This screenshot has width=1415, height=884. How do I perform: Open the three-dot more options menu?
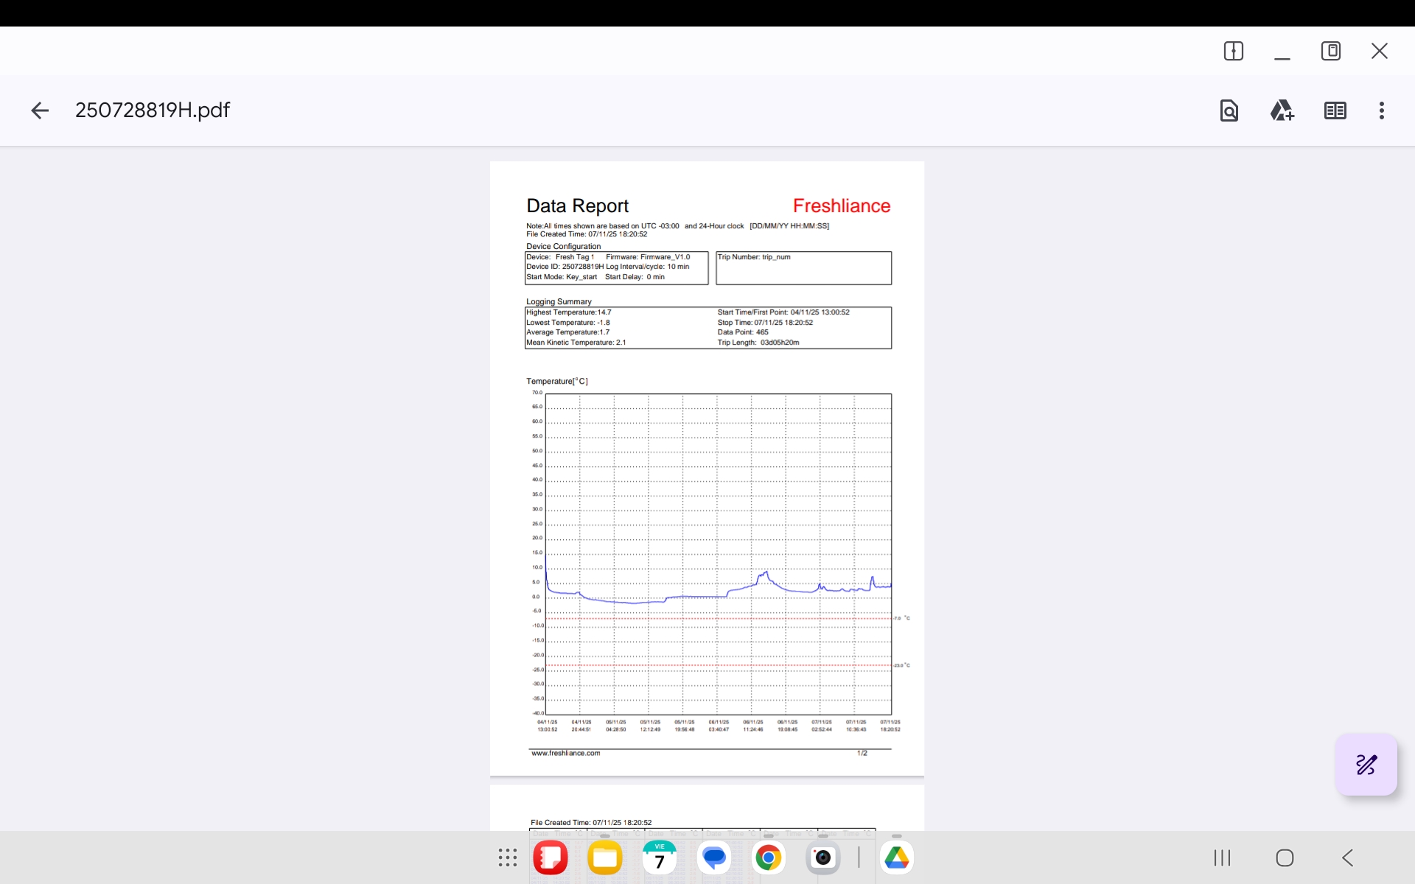tap(1381, 110)
